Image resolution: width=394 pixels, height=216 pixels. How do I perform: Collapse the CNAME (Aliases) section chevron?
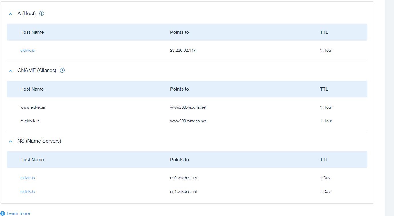click(x=11, y=71)
